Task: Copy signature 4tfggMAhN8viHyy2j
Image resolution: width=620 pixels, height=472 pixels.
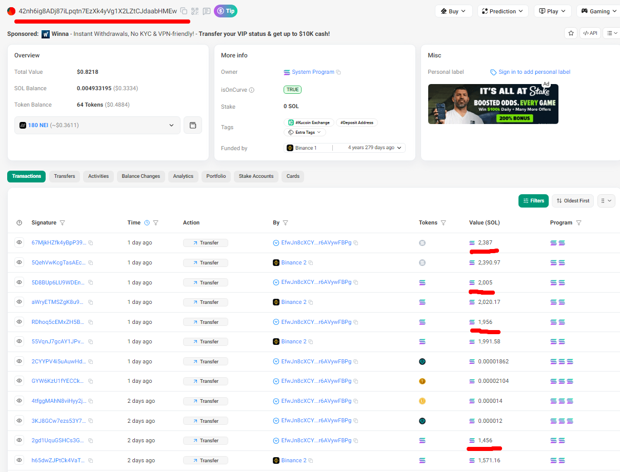Action: pos(91,401)
